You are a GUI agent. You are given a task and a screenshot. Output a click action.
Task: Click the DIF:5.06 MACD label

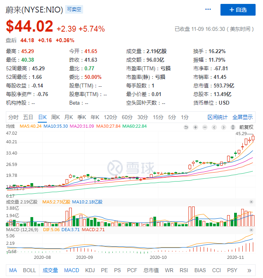(51, 230)
